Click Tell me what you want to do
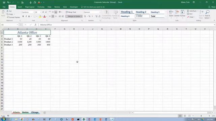Screen dimensions: 216x121 click(x=93, y=7)
